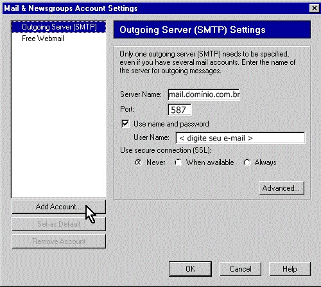Click the greyed Remove Account button
This screenshot has width=321, height=287.
(58, 241)
